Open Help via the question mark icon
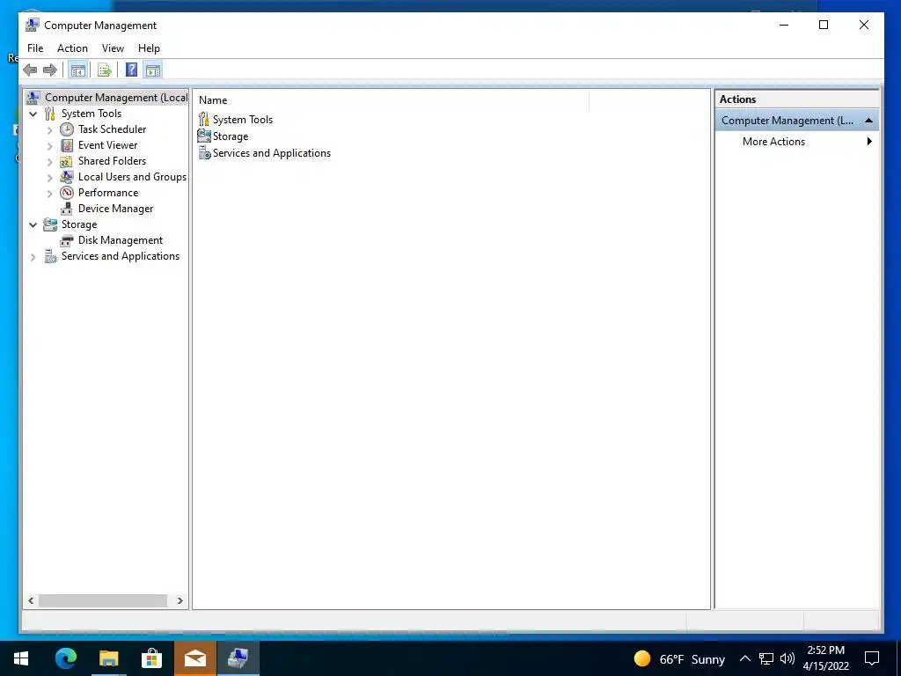The image size is (901, 676). (x=132, y=70)
